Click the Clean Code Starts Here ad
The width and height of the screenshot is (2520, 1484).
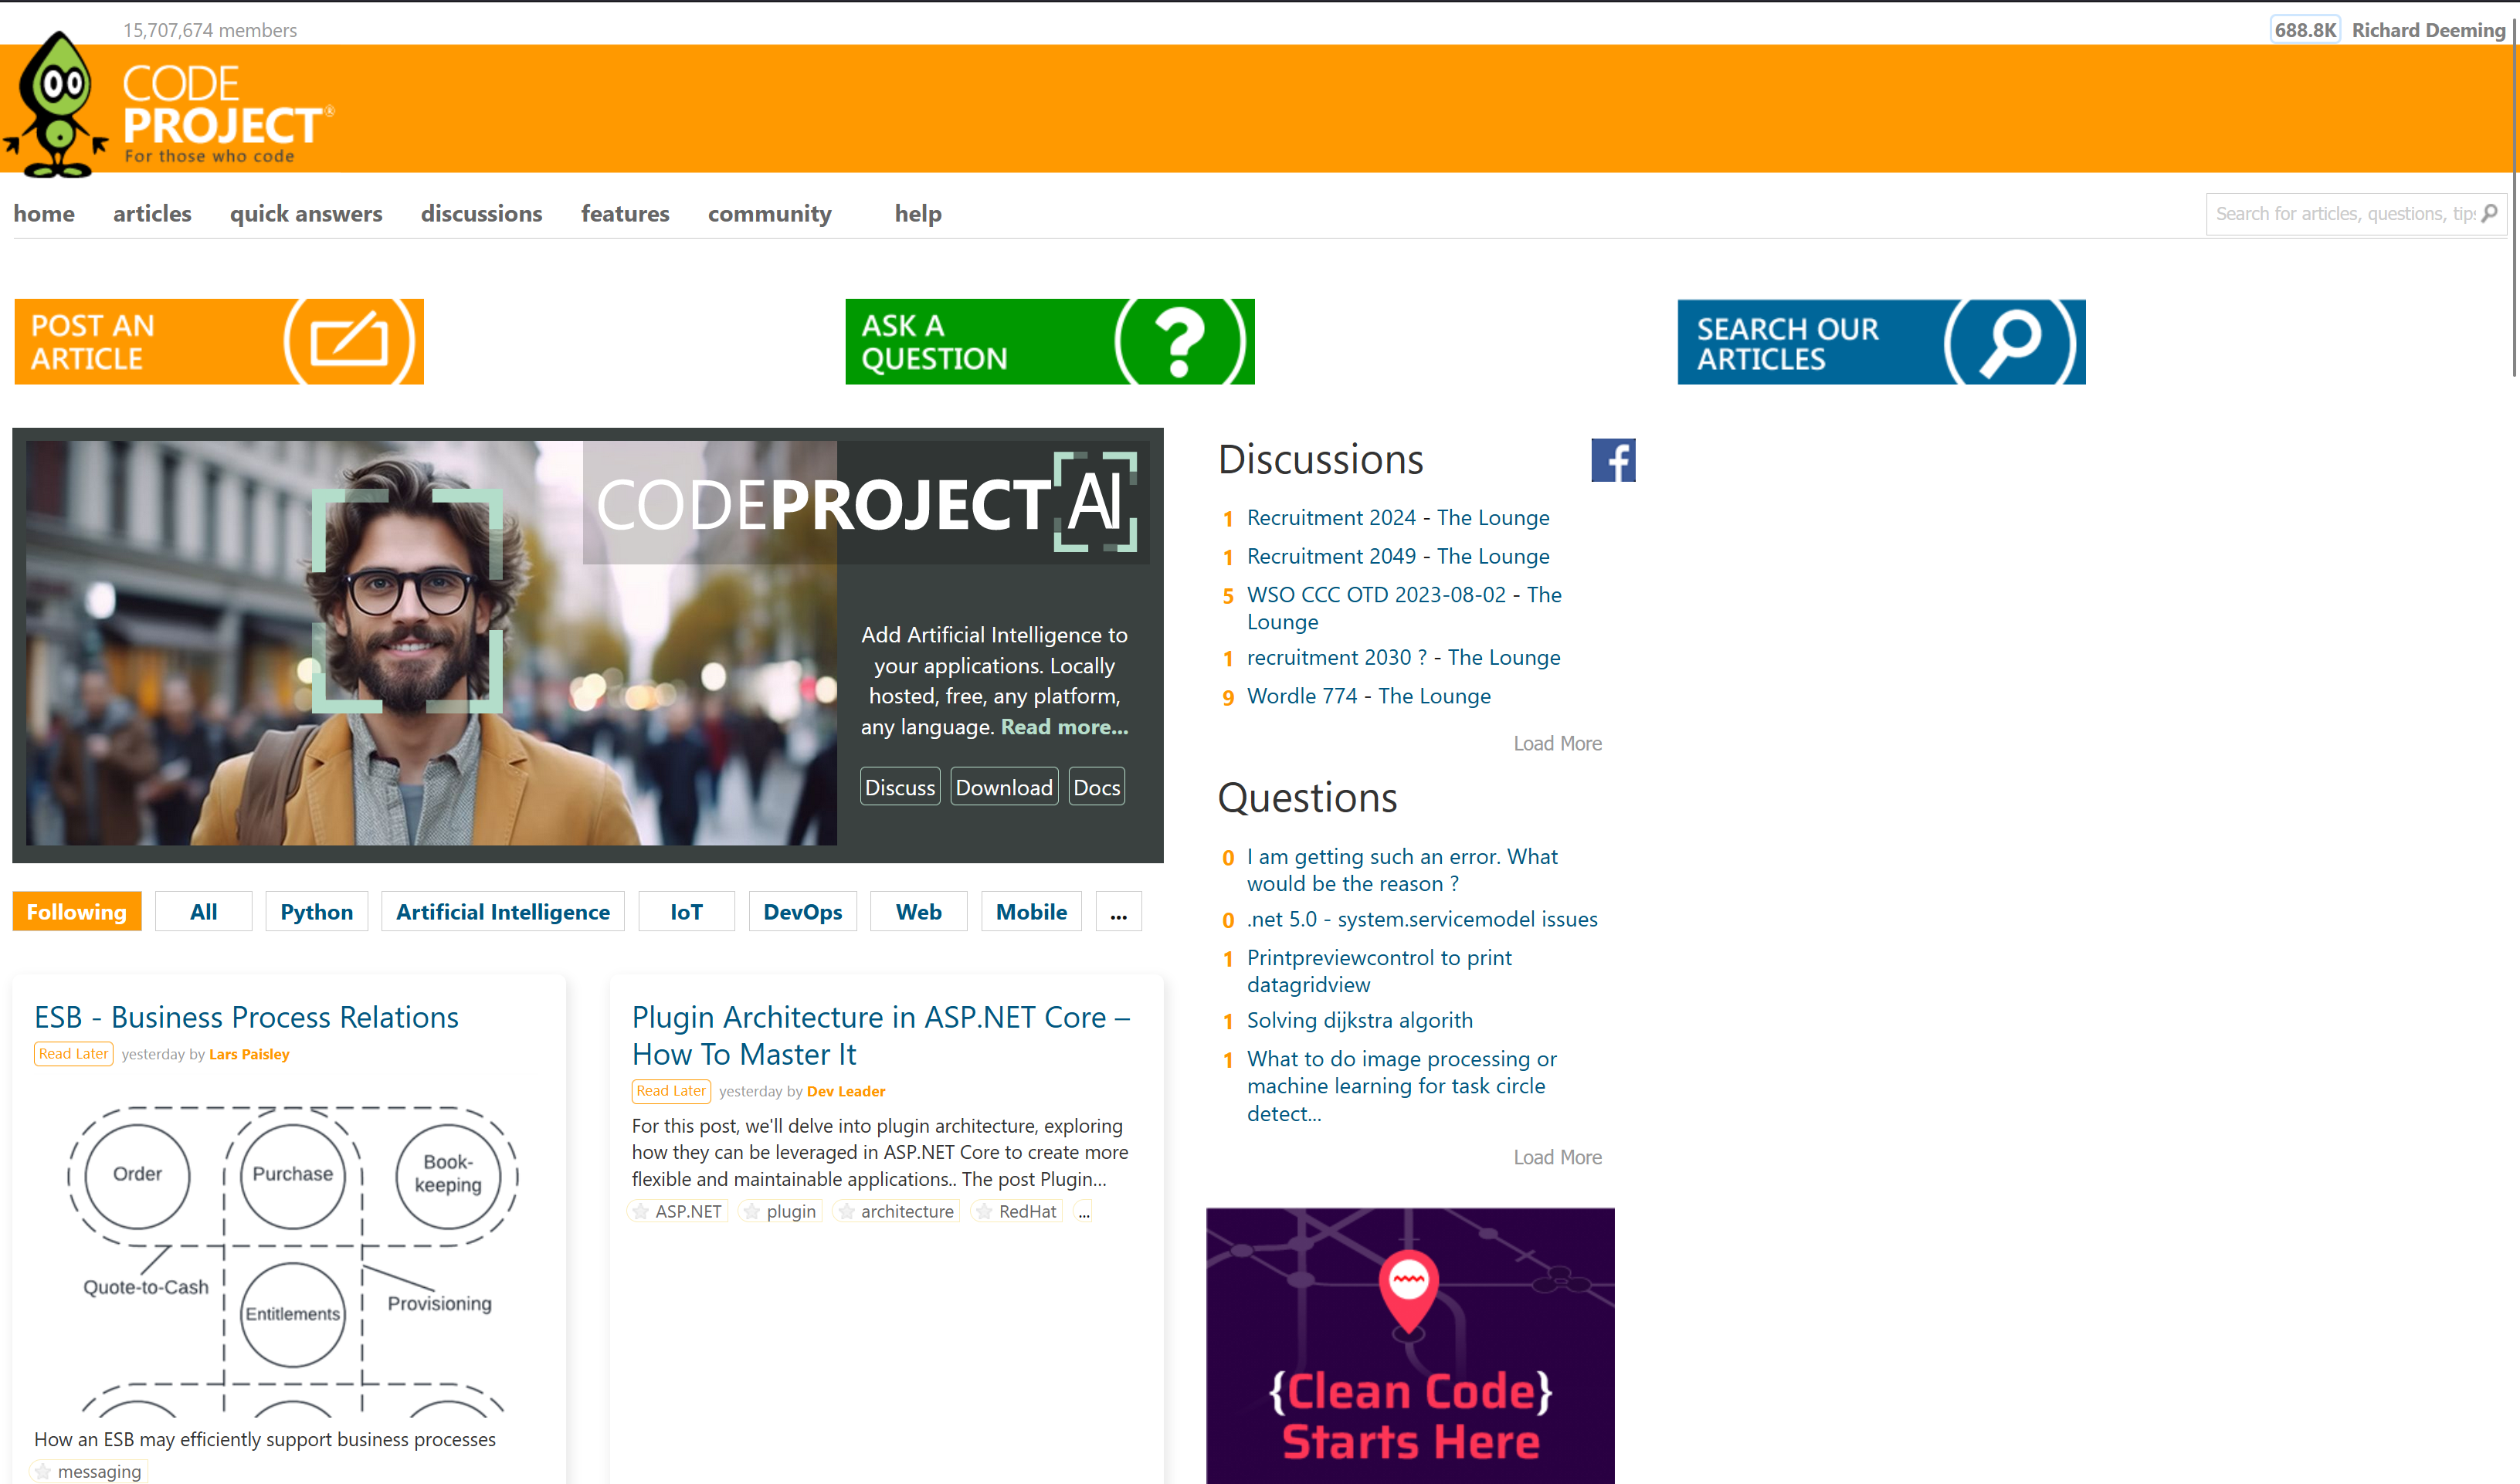[x=1410, y=1346]
